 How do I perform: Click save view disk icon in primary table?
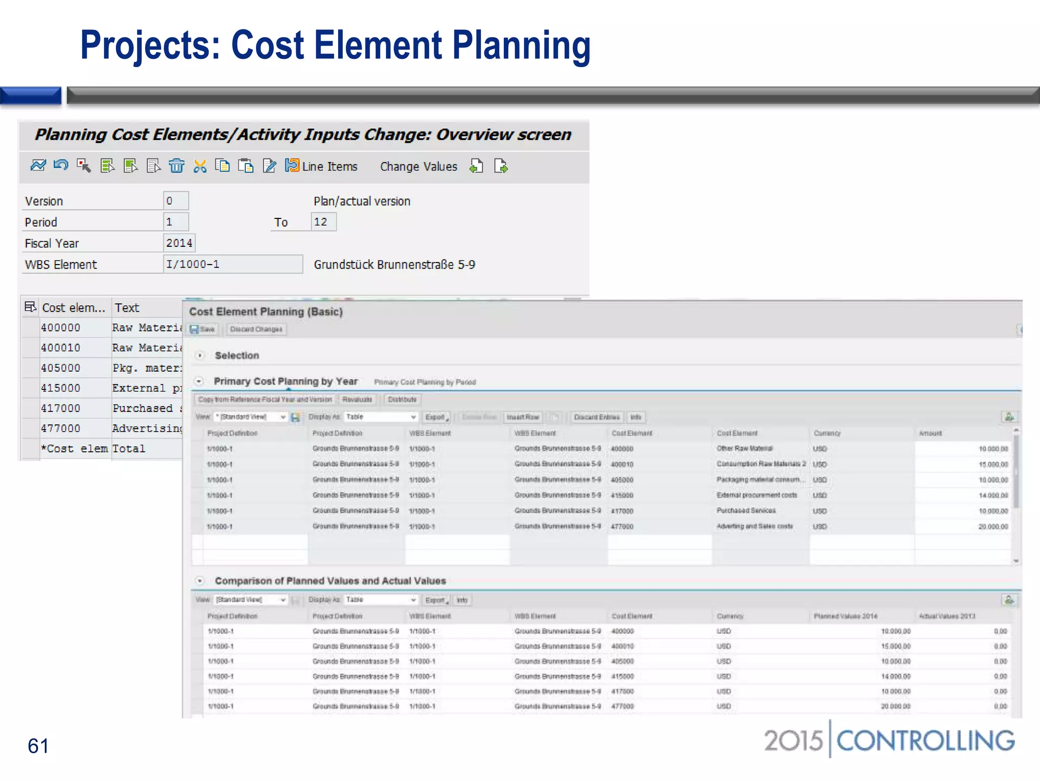pos(296,417)
